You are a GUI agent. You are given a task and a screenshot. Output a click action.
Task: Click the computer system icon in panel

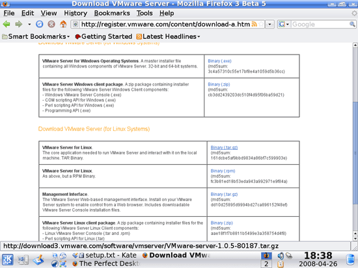23,260
